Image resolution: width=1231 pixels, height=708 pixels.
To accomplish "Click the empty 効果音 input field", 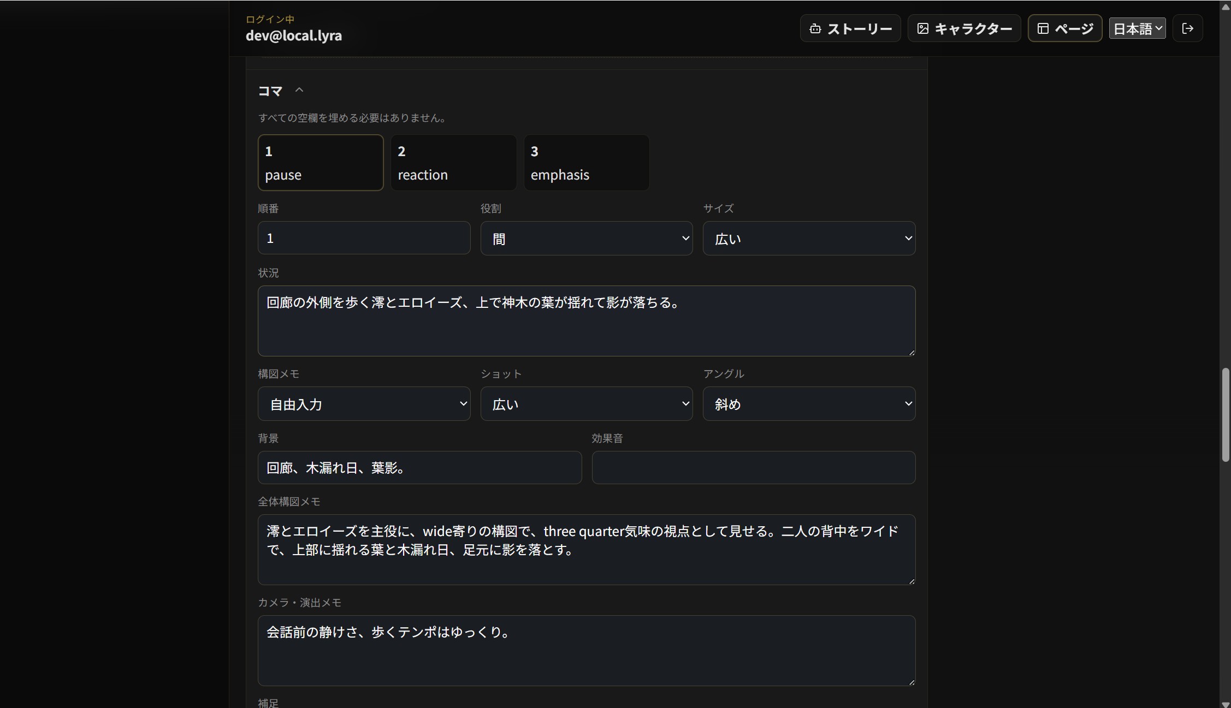I will (x=753, y=467).
